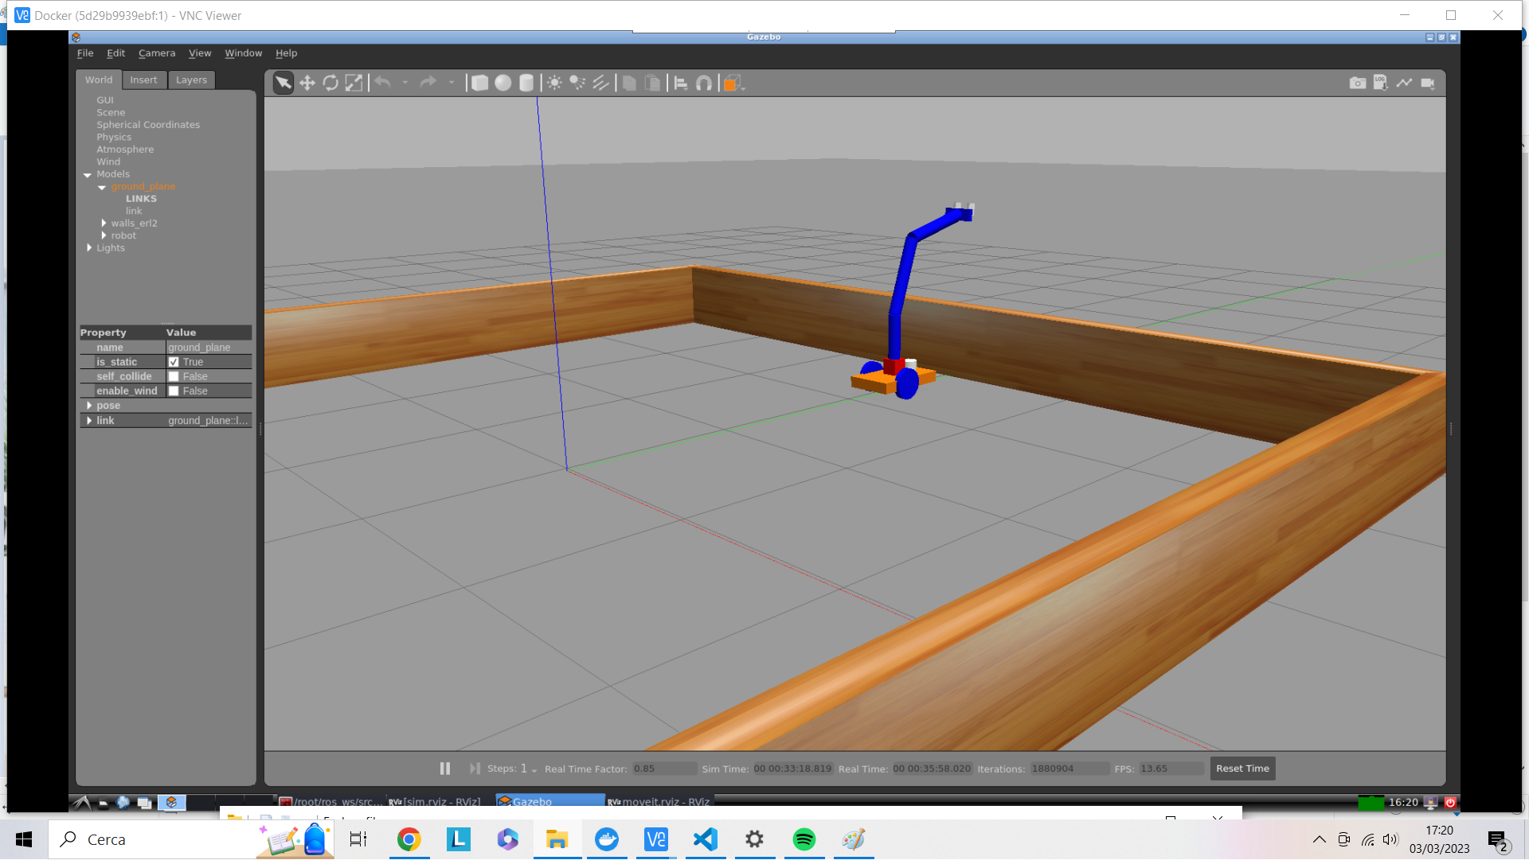This screenshot has width=1529, height=860.
Task: Enable the self_collide checkbox
Action: coord(174,376)
